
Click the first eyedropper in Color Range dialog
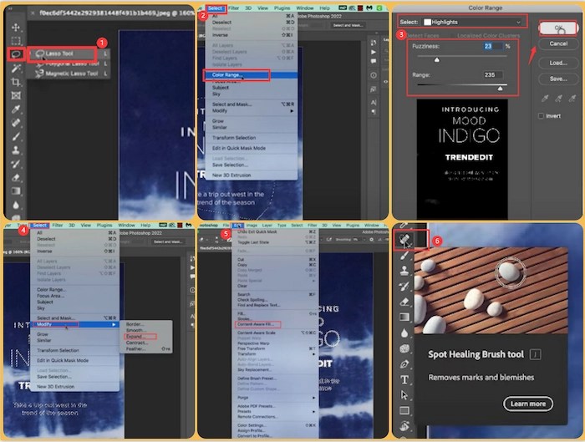point(545,99)
